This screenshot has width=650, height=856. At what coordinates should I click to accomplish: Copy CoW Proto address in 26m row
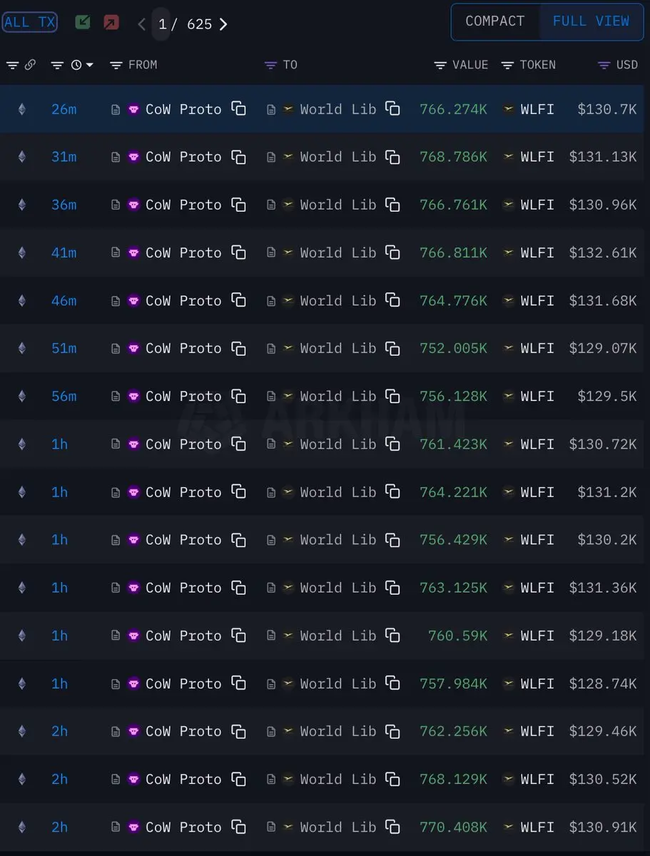click(x=238, y=108)
